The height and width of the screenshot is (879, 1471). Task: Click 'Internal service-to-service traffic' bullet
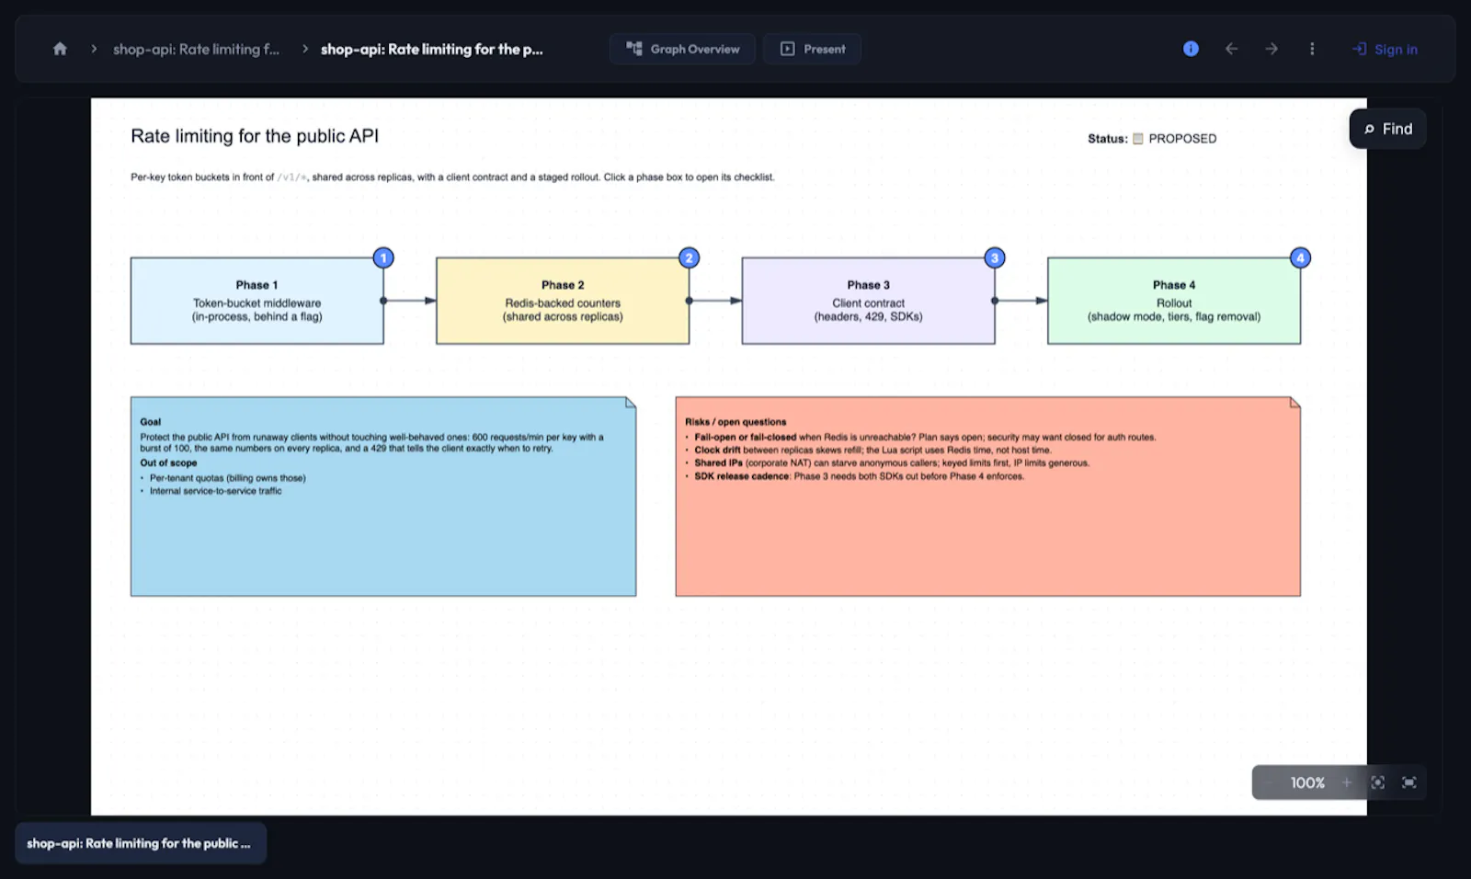[x=216, y=491]
